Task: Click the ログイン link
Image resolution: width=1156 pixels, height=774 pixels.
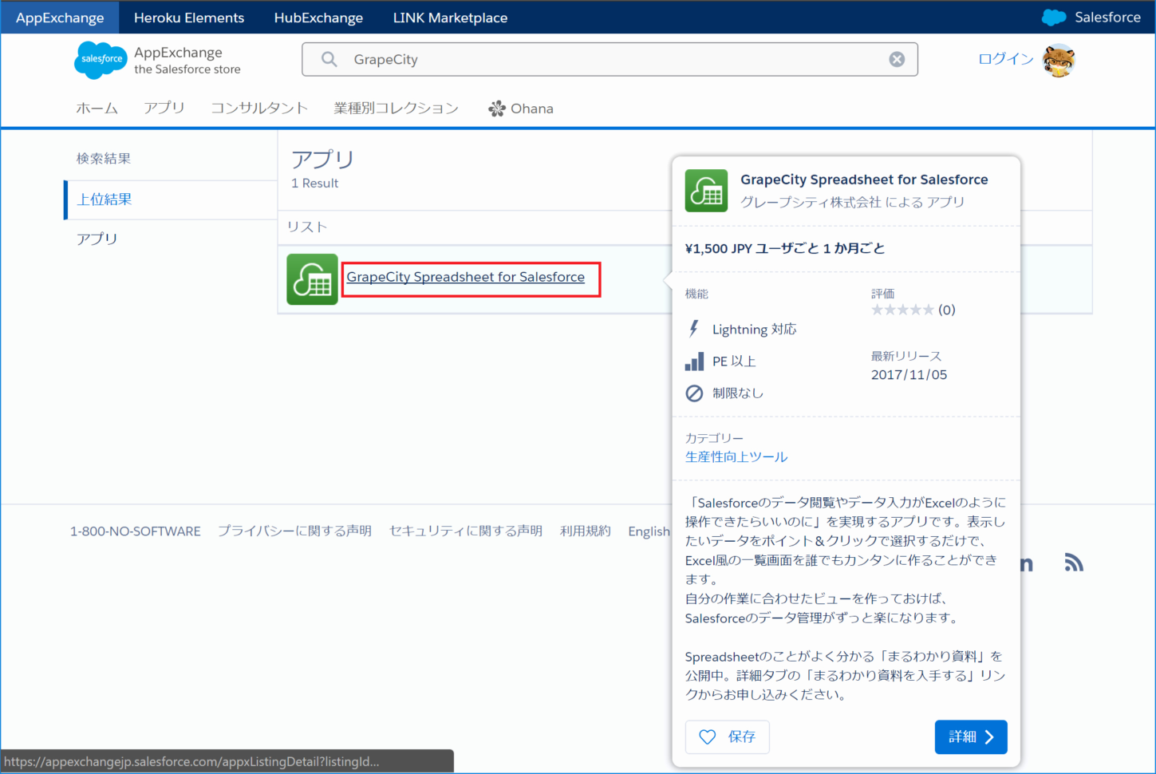Action: pyautogui.click(x=1005, y=59)
